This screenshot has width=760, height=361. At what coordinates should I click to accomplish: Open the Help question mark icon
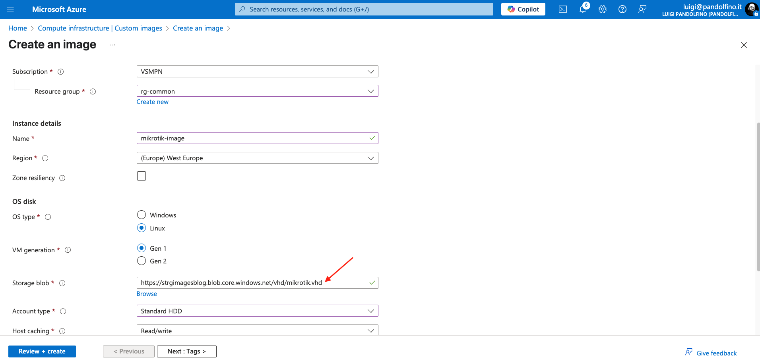click(x=622, y=9)
